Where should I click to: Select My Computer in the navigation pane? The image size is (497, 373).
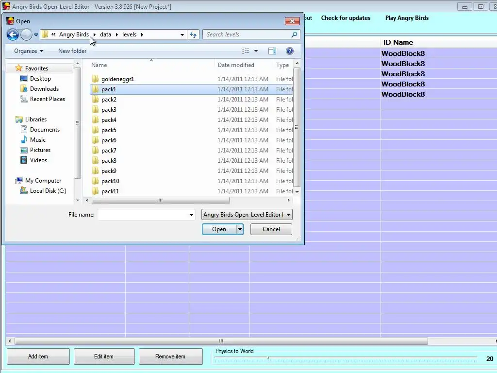pyautogui.click(x=43, y=181)
